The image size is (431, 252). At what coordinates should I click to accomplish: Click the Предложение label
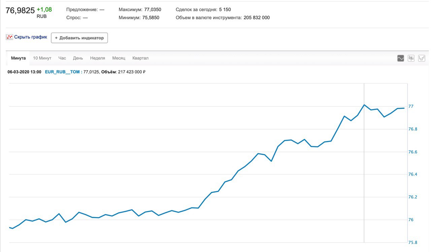(82, 10)
